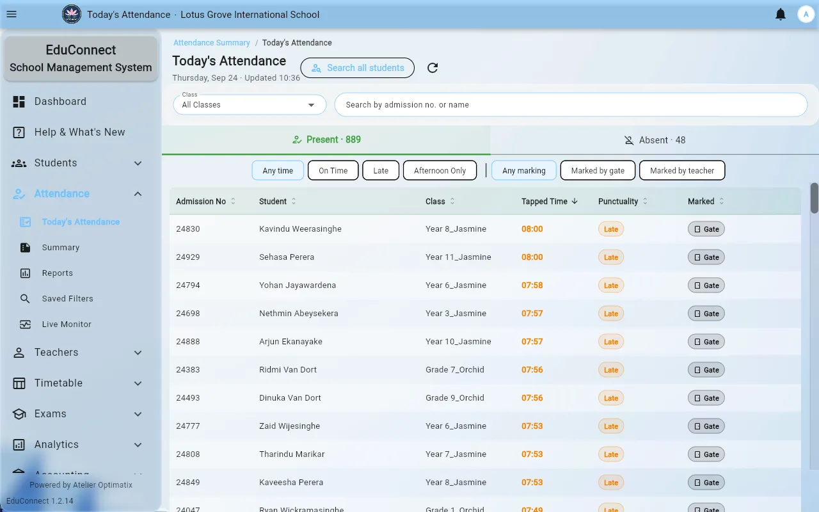The height and width of the screenshot is (512, 819).
Task: Switch to the Present tab
Action: [326, 140]
